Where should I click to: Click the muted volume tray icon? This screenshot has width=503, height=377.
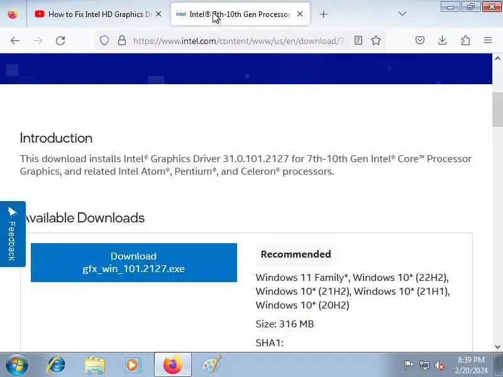click(439, 365)
